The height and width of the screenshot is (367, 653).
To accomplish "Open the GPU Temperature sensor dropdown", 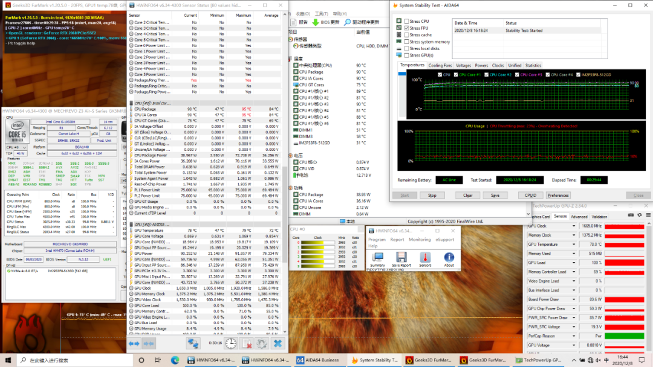I will [x=575, y=244].
